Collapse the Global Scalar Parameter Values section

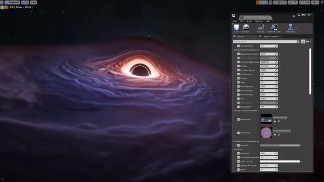point(234,50)
